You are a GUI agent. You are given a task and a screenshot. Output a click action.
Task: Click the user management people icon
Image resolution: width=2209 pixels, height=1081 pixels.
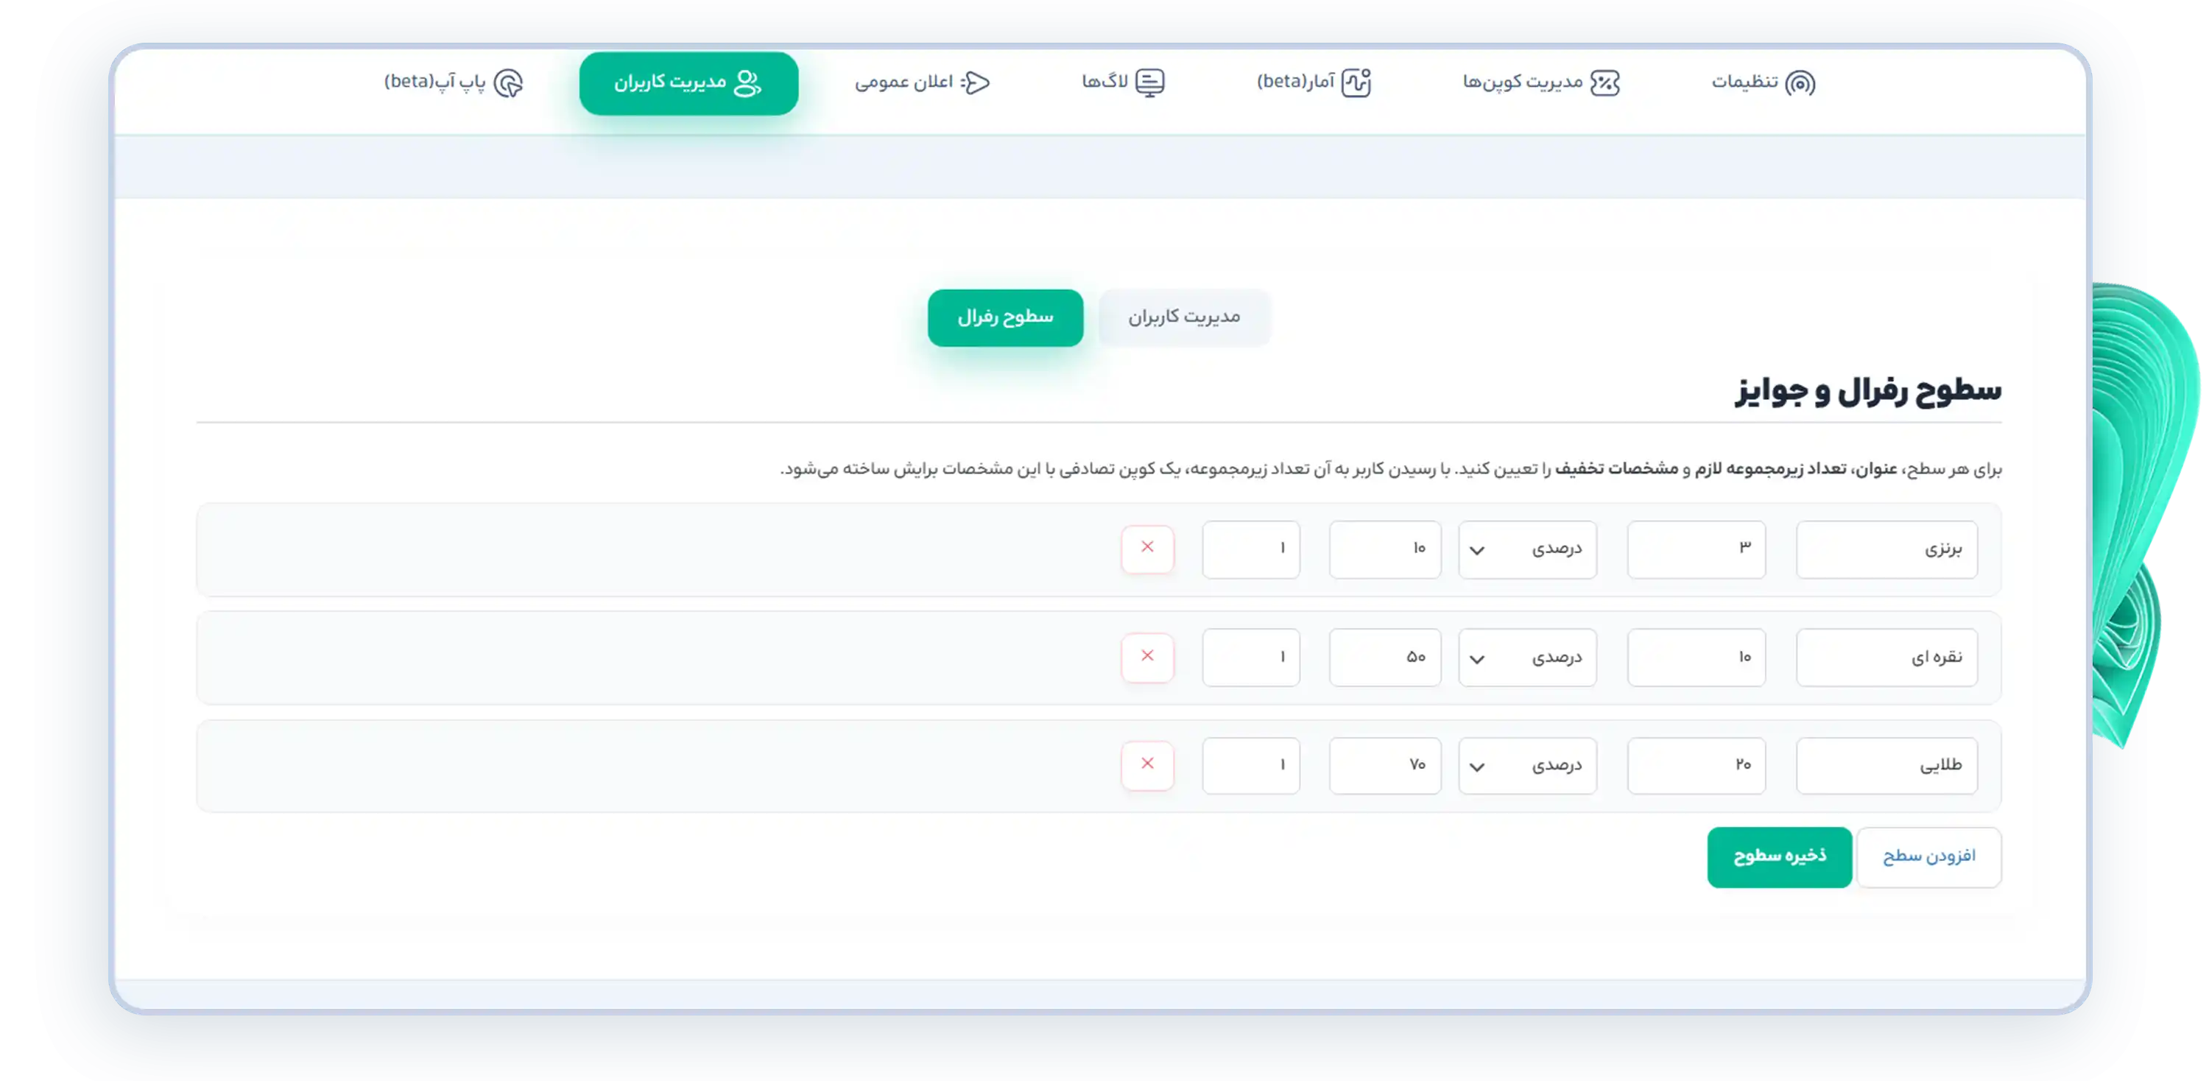pos(747,83)
